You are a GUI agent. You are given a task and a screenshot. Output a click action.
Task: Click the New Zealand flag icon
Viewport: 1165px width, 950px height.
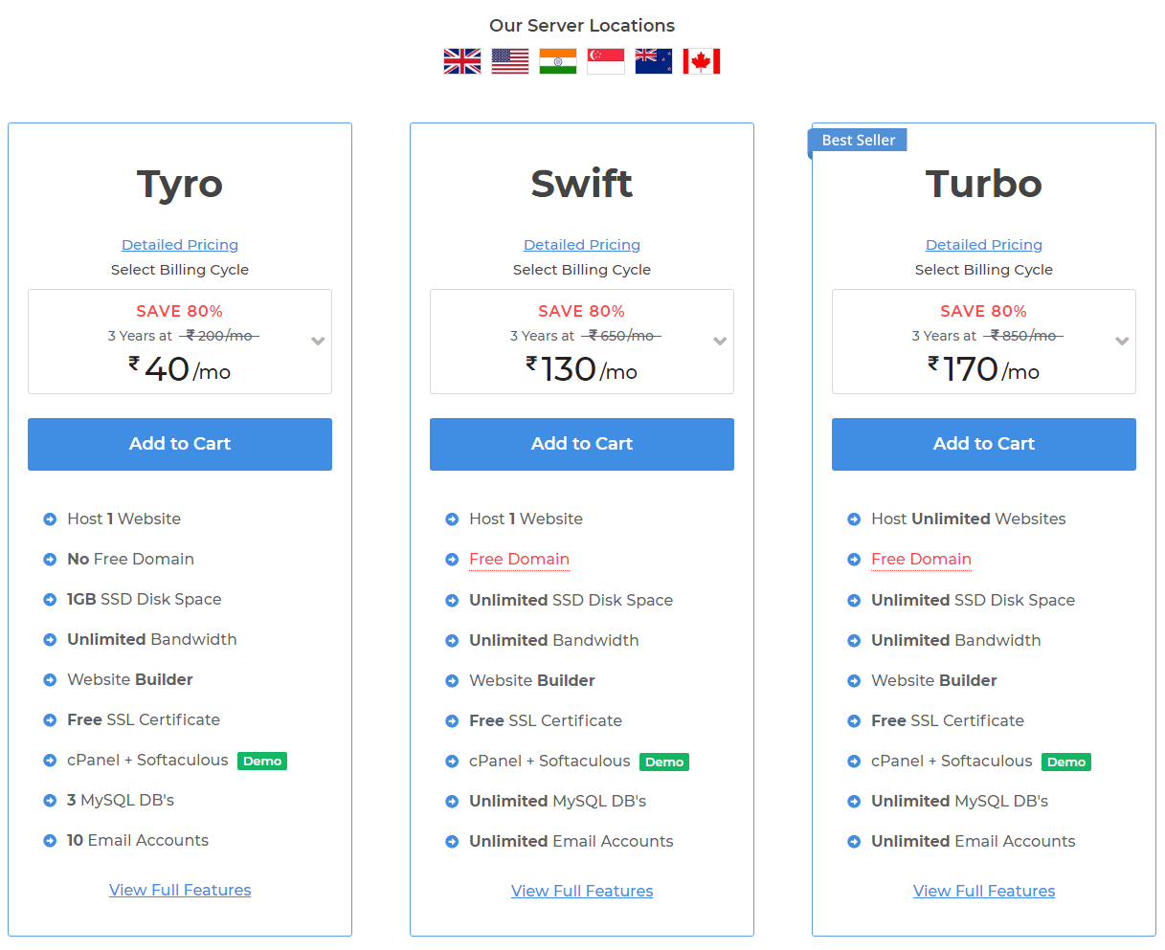tap(654, 61)
